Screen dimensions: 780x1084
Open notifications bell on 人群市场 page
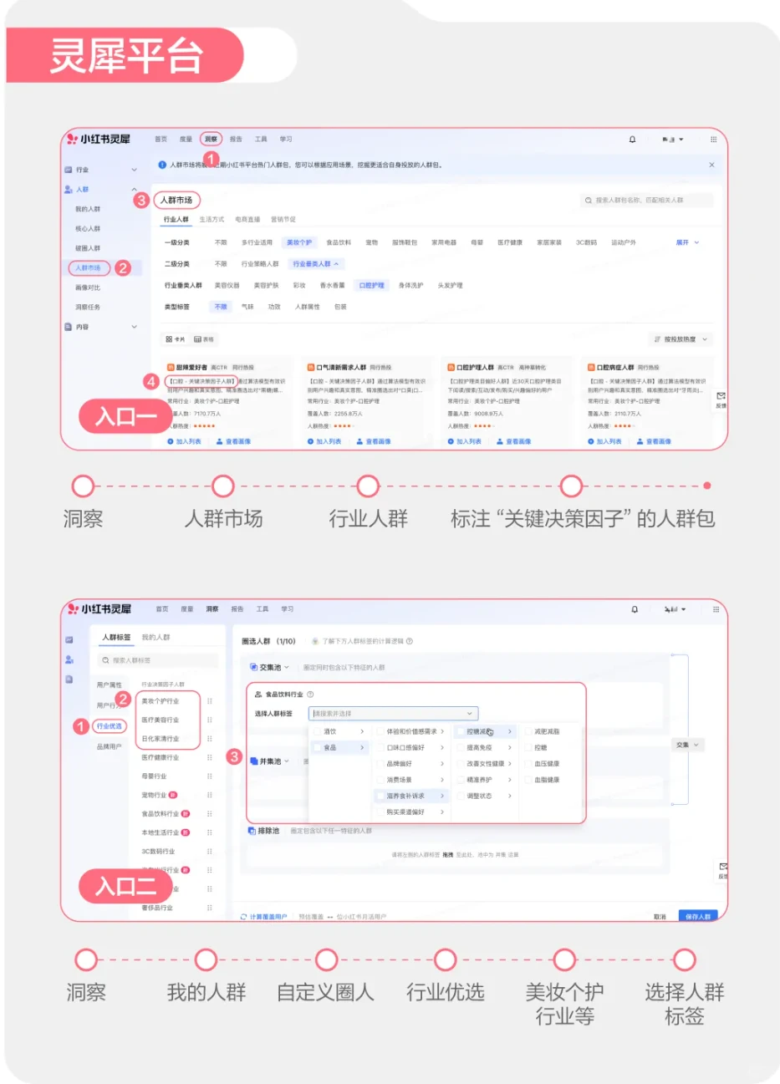pyautogui.click(x=632, y=140)
